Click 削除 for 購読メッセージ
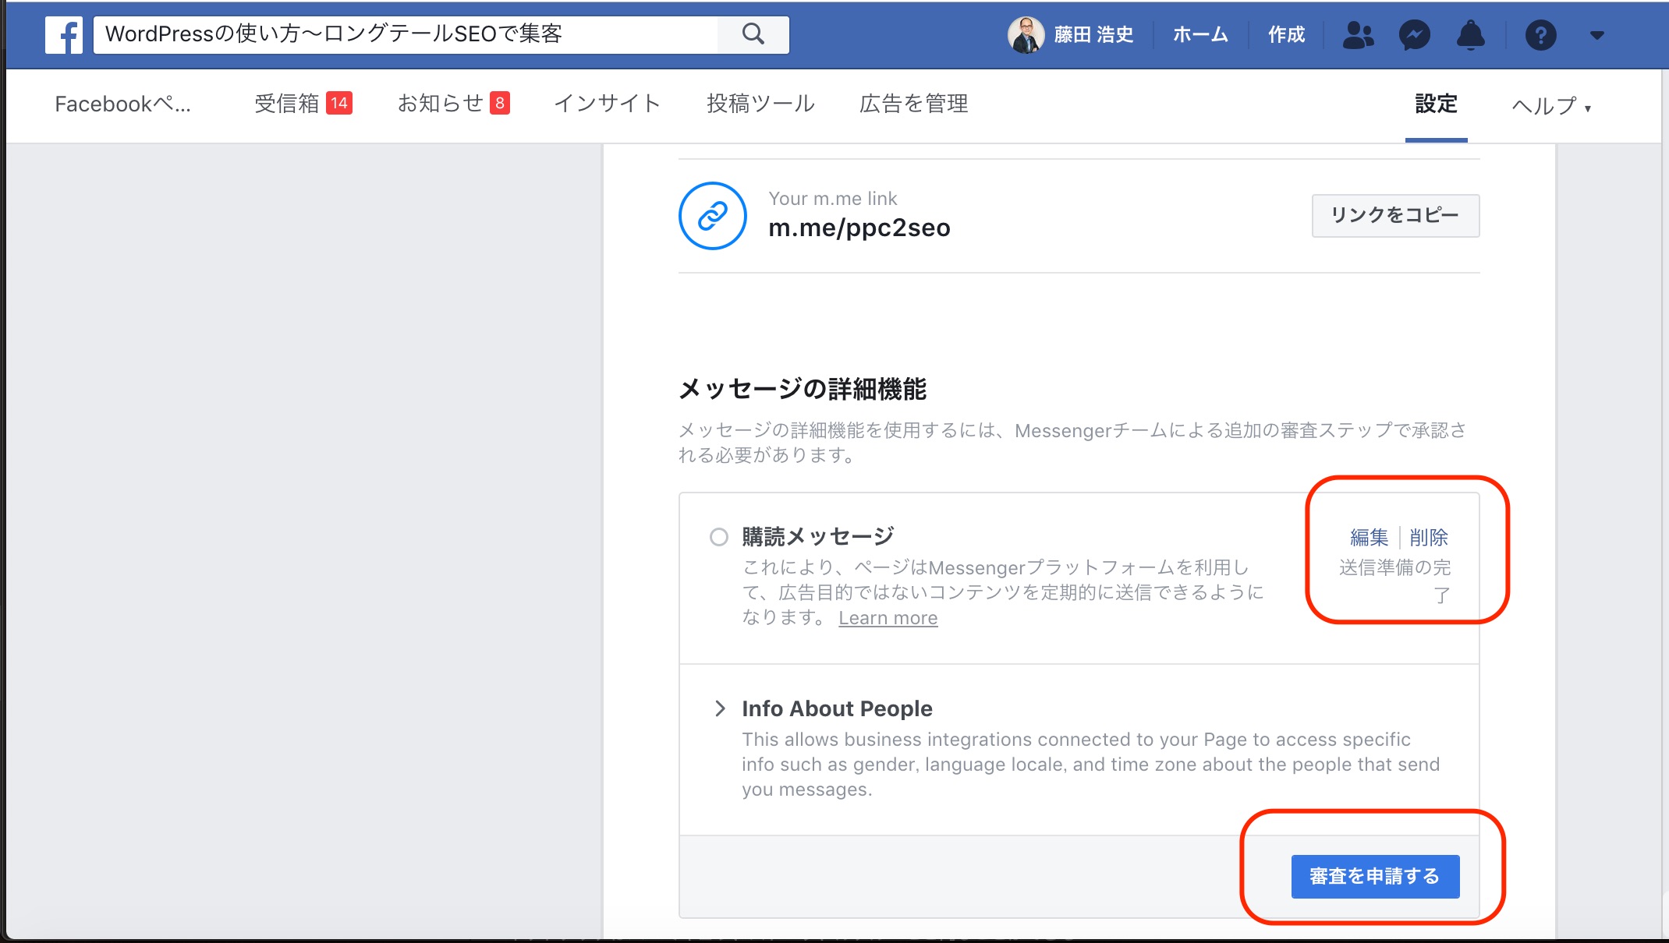This screenshot has width=1669, height=943. [x=1429, y=537]
